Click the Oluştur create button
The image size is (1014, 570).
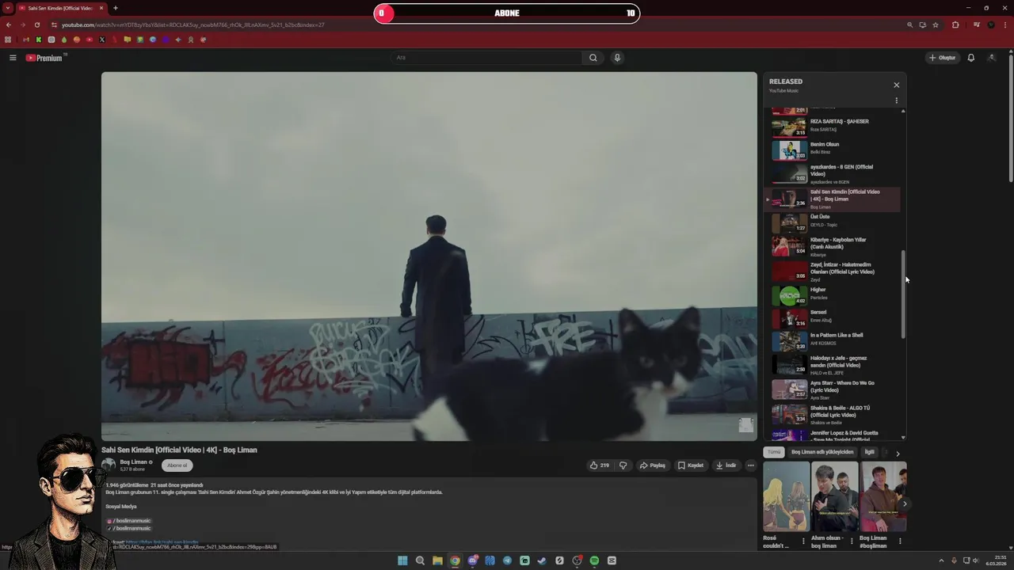pyautogui.click(x=943, y=58)
